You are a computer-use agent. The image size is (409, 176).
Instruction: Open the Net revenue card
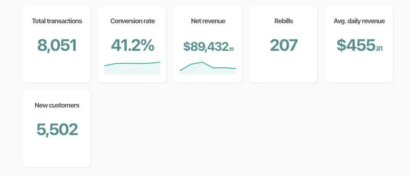coord(208,44)
